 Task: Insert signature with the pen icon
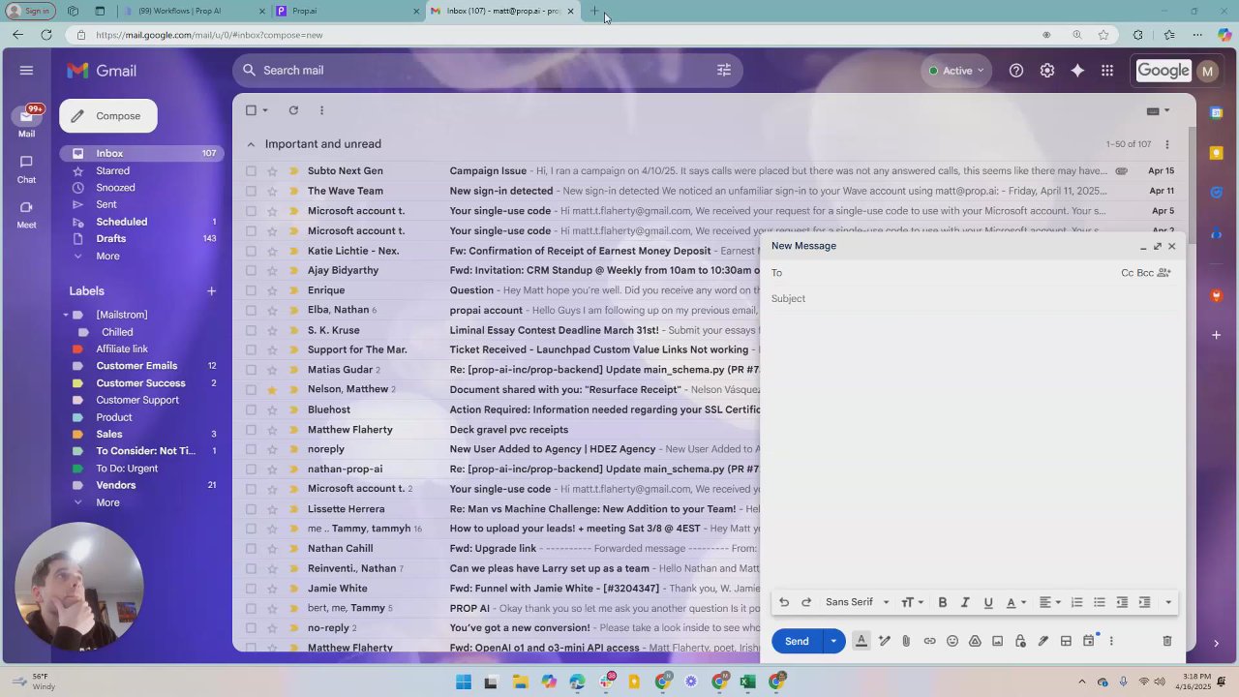(x=1043, y=641)
